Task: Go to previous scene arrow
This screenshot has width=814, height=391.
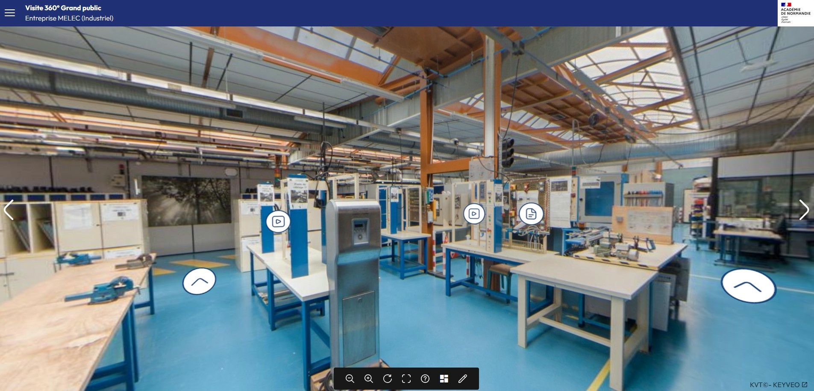Action: [x=9, y=210]
